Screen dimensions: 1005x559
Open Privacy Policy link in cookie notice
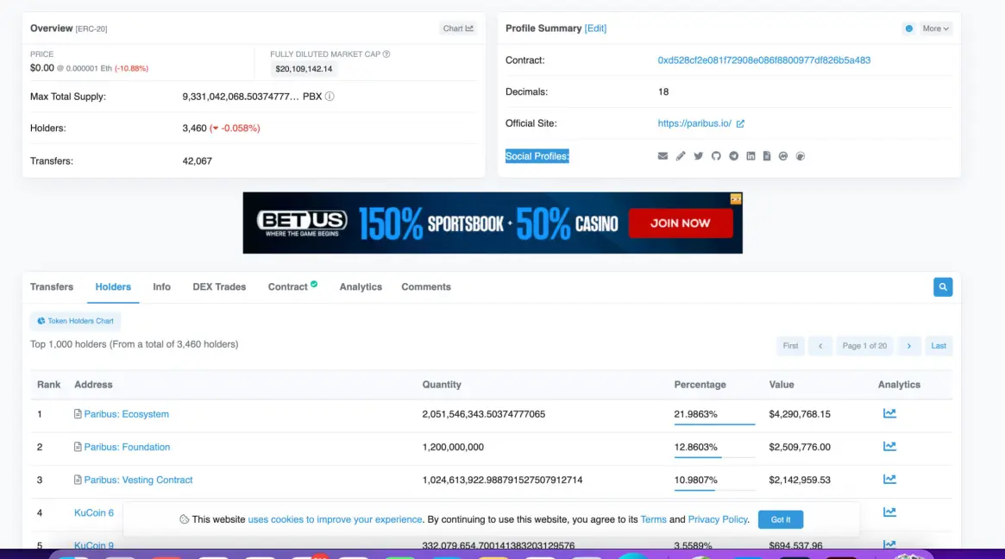718,519
